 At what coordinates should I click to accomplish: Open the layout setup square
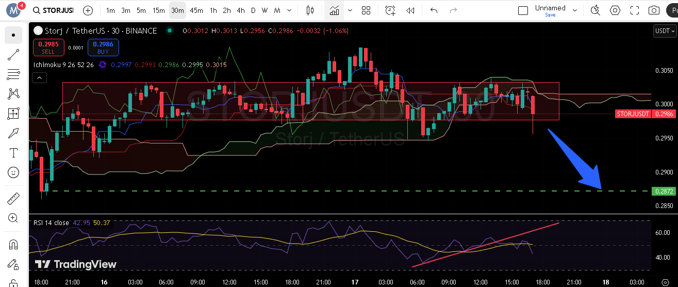[523, 10]
